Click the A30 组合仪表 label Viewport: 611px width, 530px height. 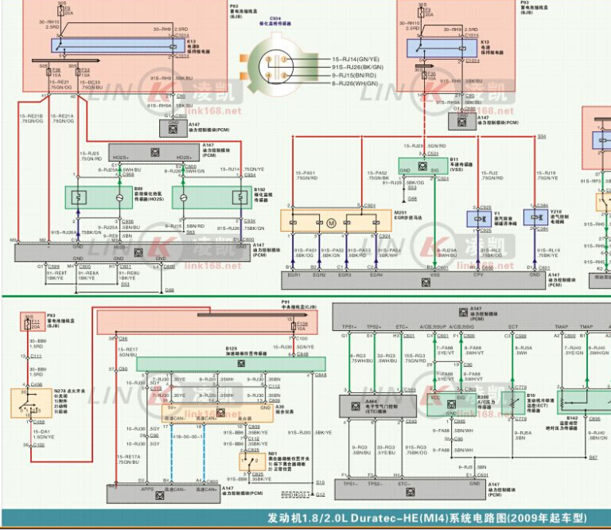[x=285, y=409]
